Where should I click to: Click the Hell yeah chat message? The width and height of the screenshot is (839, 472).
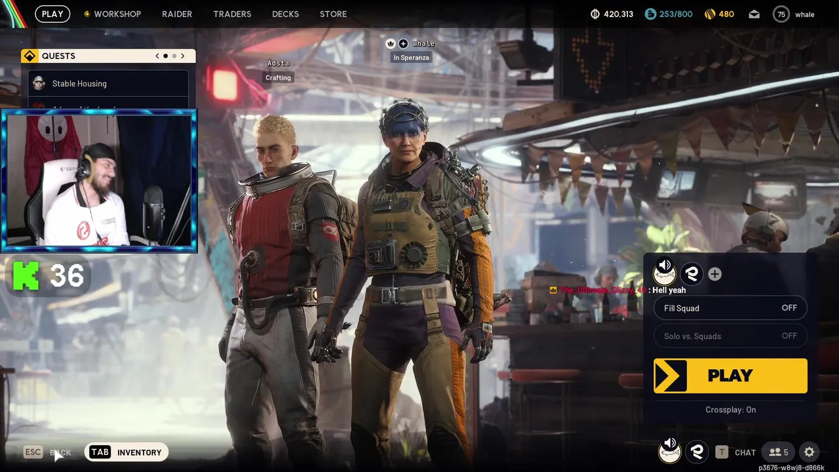[x=669, y=290]
